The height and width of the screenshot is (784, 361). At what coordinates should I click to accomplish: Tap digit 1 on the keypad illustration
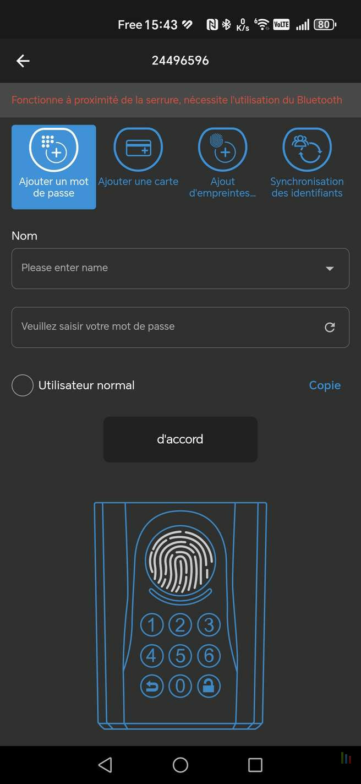(x=152, y=625)
